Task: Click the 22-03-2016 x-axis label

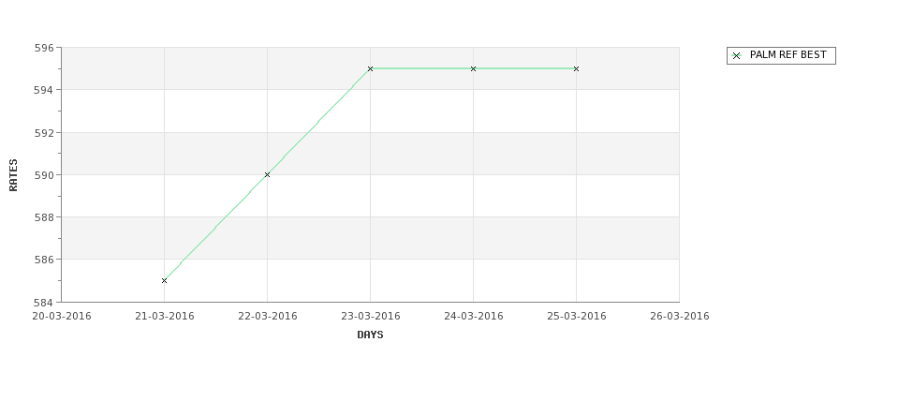Action: pos(268,317)
